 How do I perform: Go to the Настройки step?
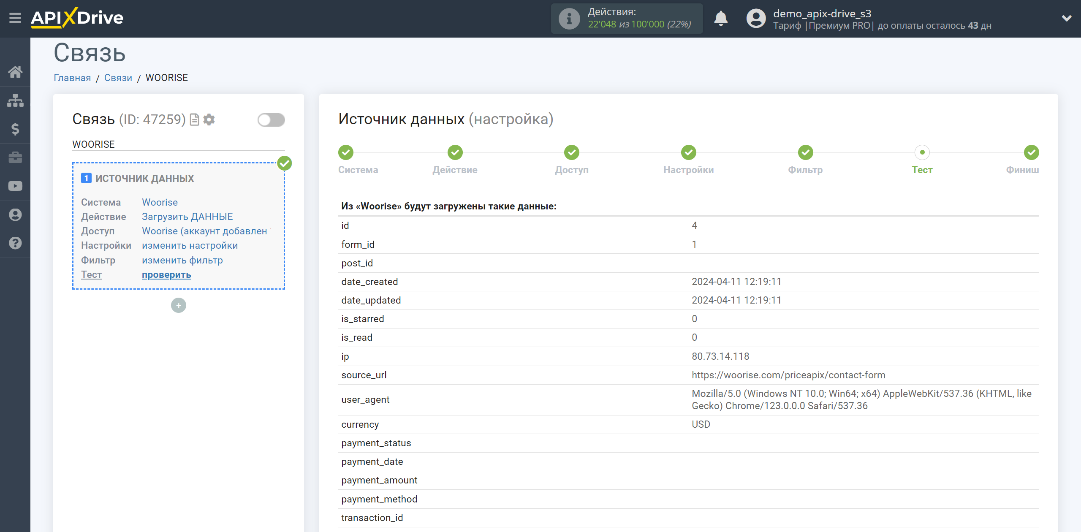coord(689,152)
